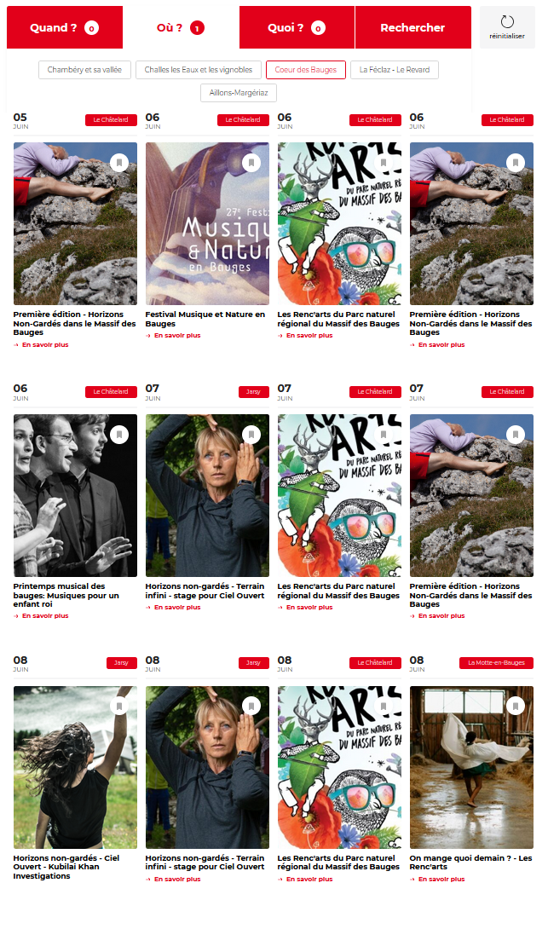Image resolution: width=548 pixels, height=952 pixels.
Task: Expand the Quand ? date filter
Action: click(x=64, y=27)
